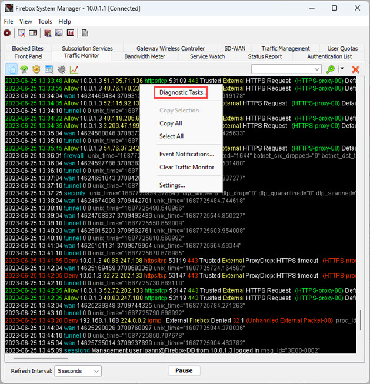The height and width of the screenshot is (384, 370).
Task: Click Copy All in the context menu
Action: [x=171, y=123]
